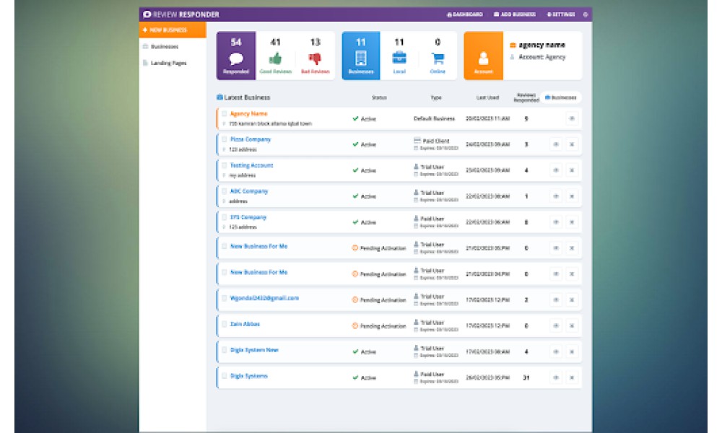The image size is (722, 433).
Task: Open Add Business in the top bar
Action: click(514, 14)
